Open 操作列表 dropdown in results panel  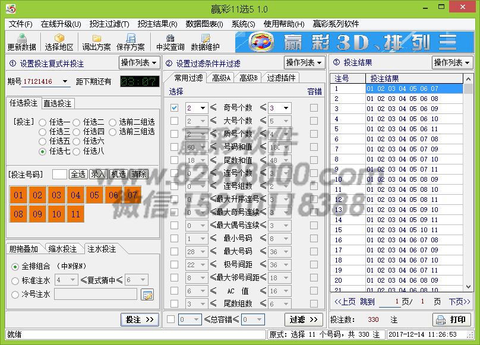[x=452, y=63]
